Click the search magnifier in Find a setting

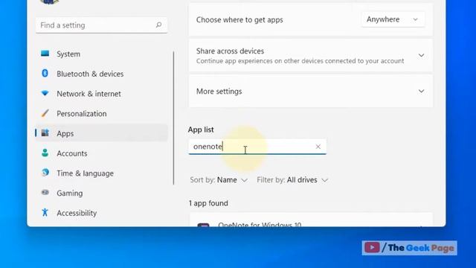pyautogui.click(x=158, y=25)
